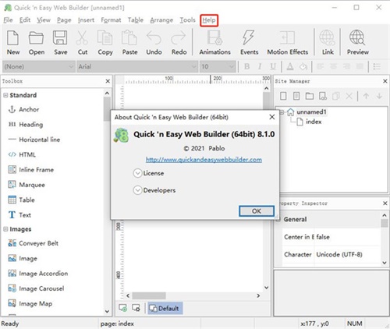Select the HTML tool in Toolbox
The image size is (390, 329).
pos(22,154)
